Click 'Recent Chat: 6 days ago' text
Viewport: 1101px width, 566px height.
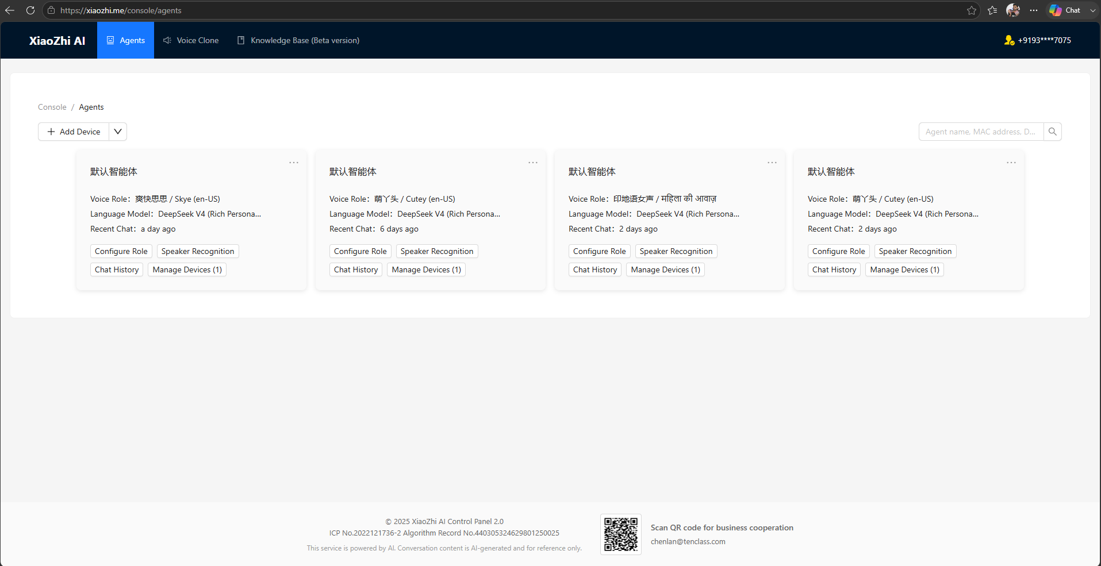click(374, 229)
